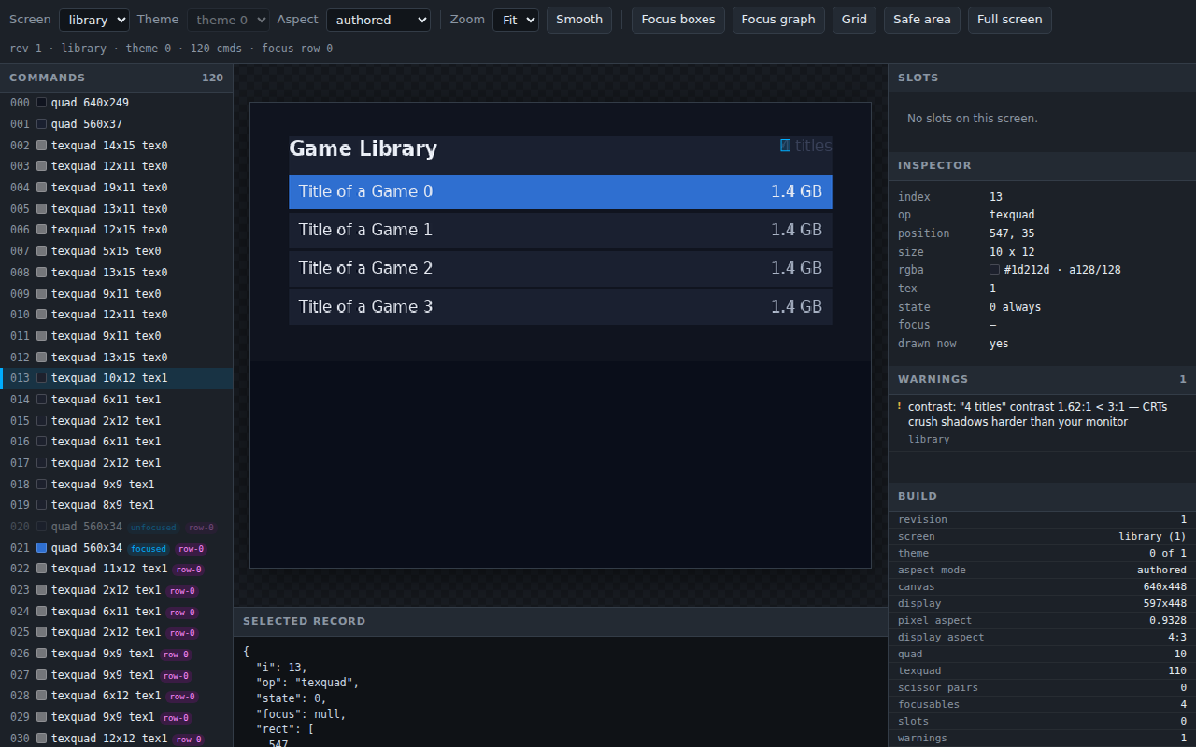Click color swatch of command 003
Screen dimensions: 1196x747
[41, 166]
